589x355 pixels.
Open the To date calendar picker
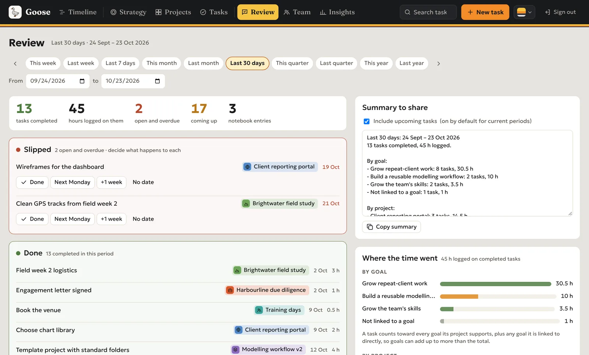point(157,81)
